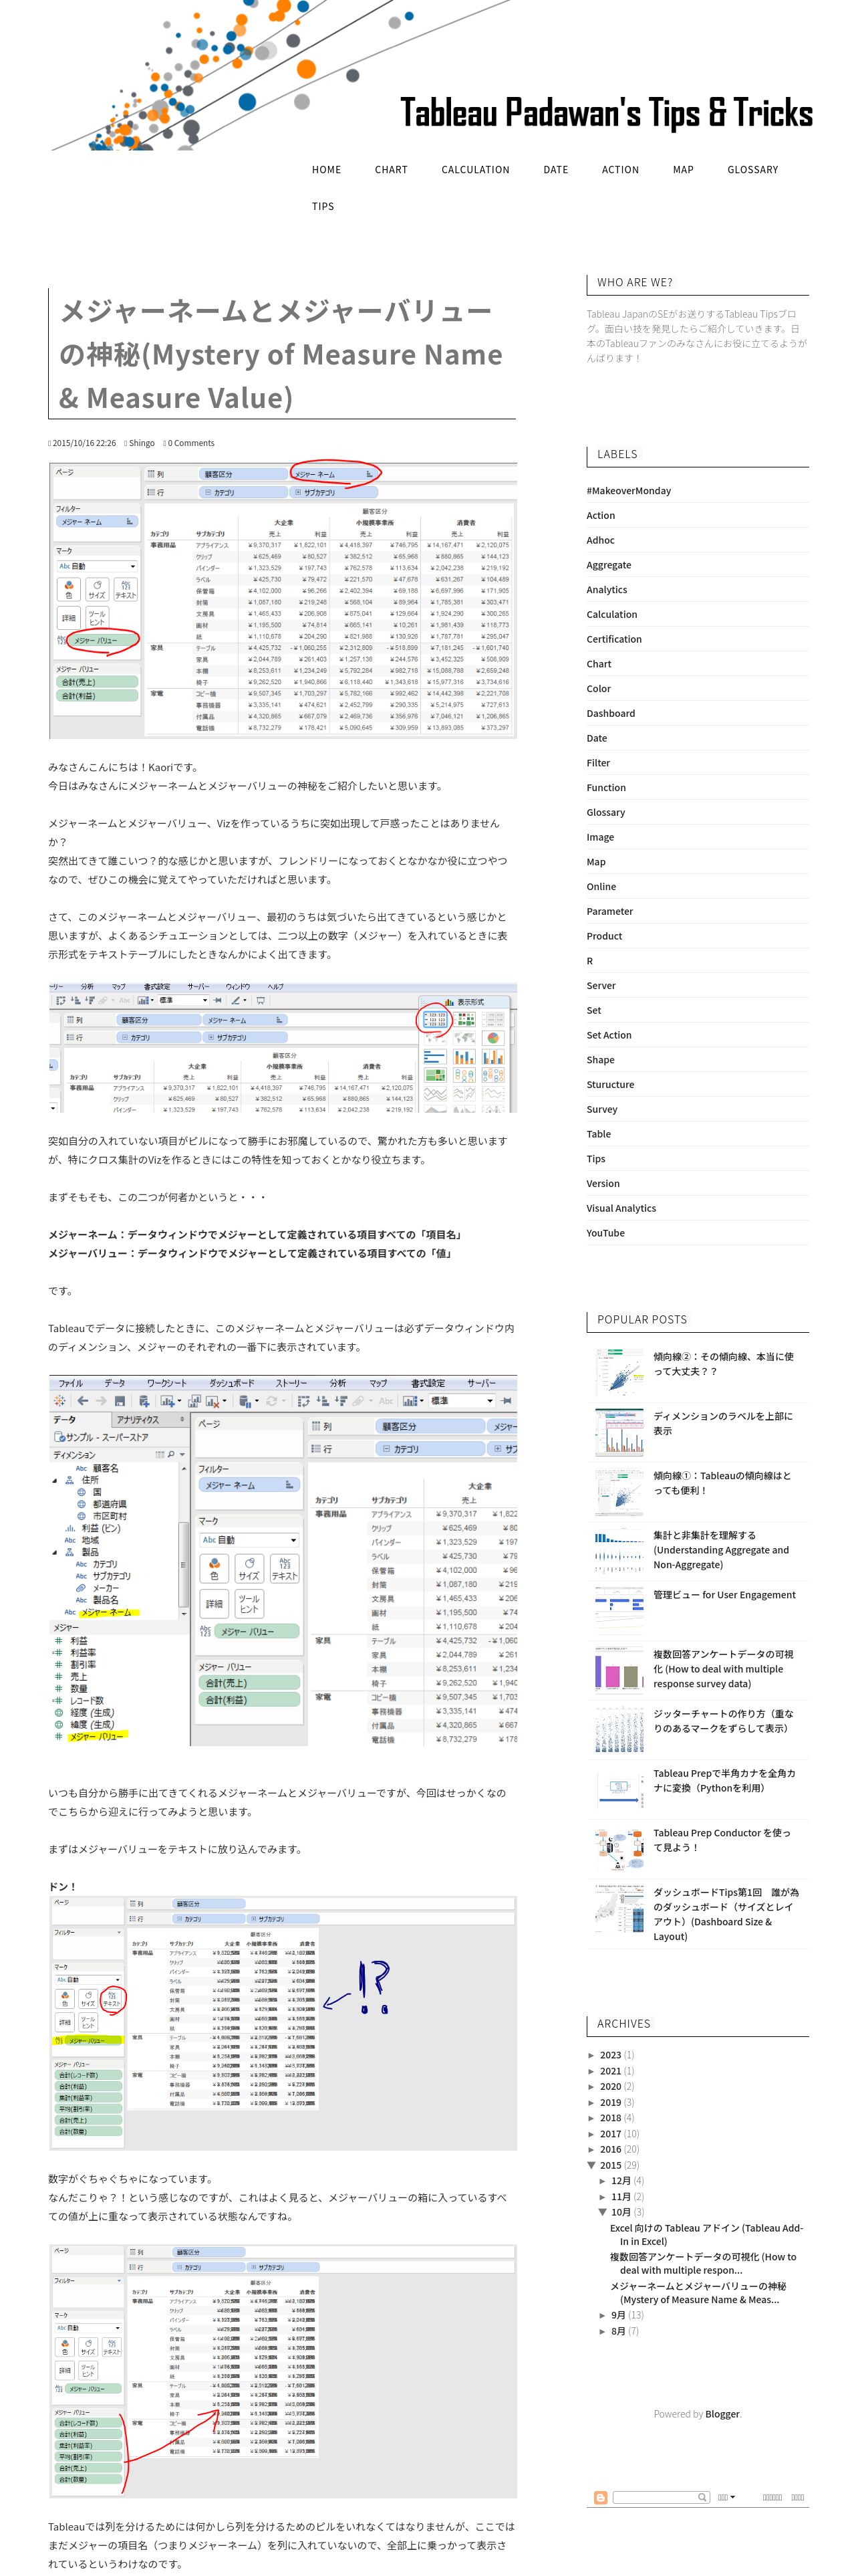
Task: Expand the 2020 archive year
Action: click(x=591, y=2086)
